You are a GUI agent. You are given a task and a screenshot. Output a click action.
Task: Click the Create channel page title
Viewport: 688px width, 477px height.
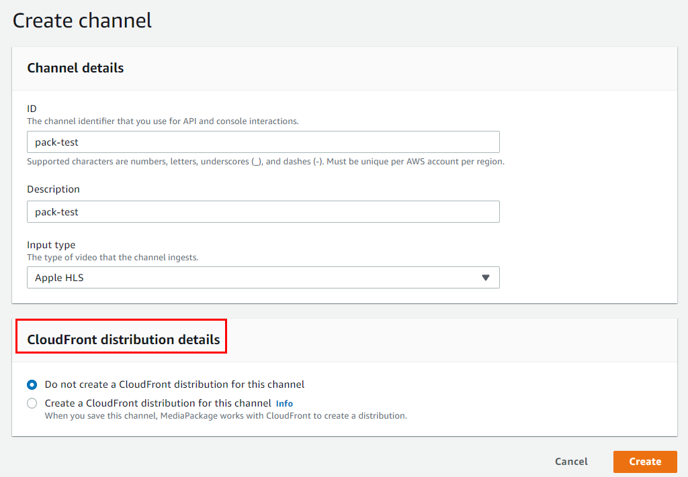pos(82,21)
